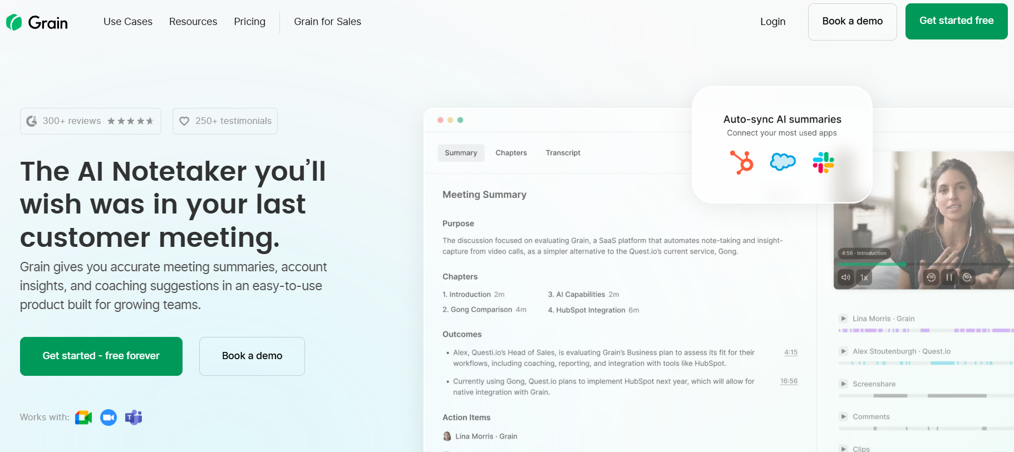The width and height of the screenshot is (1014, 452).
Task: Rewind the video 10 seconds
Action: (x=931, y=277)
